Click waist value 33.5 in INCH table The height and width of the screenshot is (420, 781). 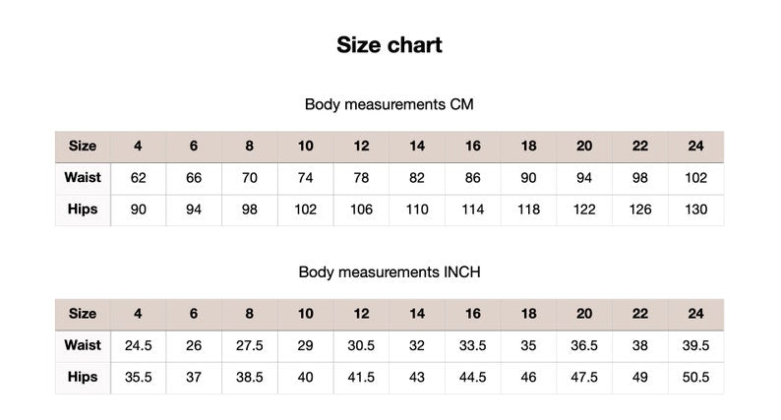[x=473, y=345]
